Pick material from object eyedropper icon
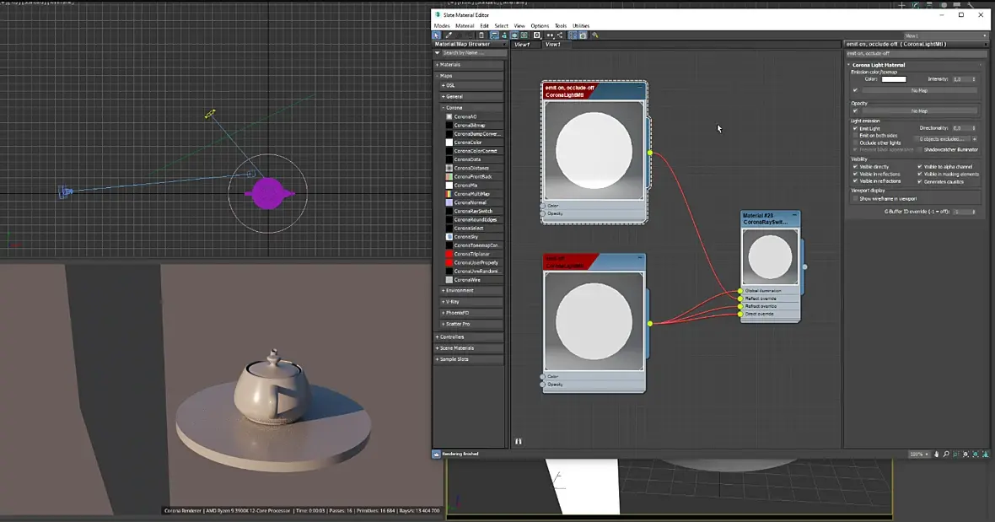995x522 pixels. (x=449, y=35)
